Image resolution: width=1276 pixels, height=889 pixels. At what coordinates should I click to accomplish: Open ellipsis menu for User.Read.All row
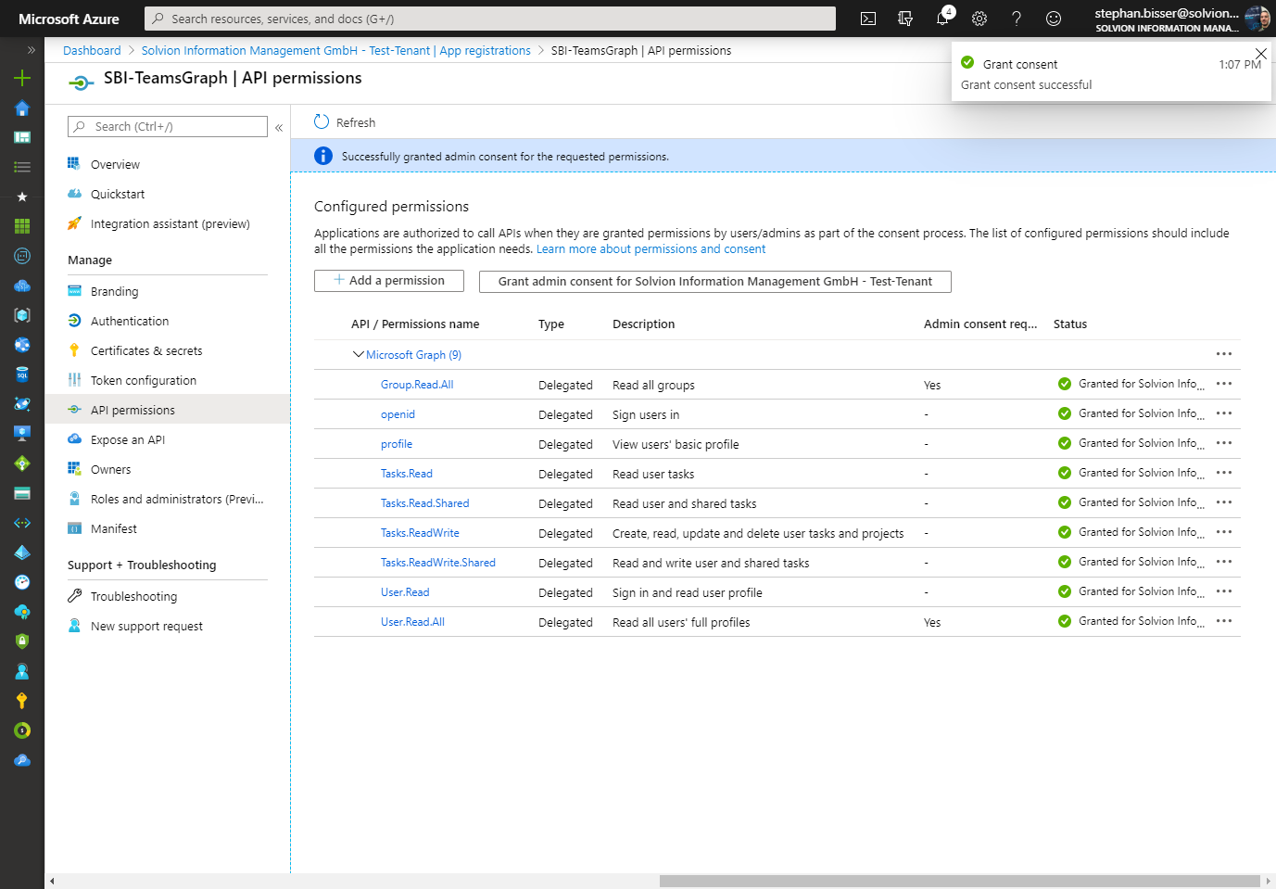(x=1224, y=621)
